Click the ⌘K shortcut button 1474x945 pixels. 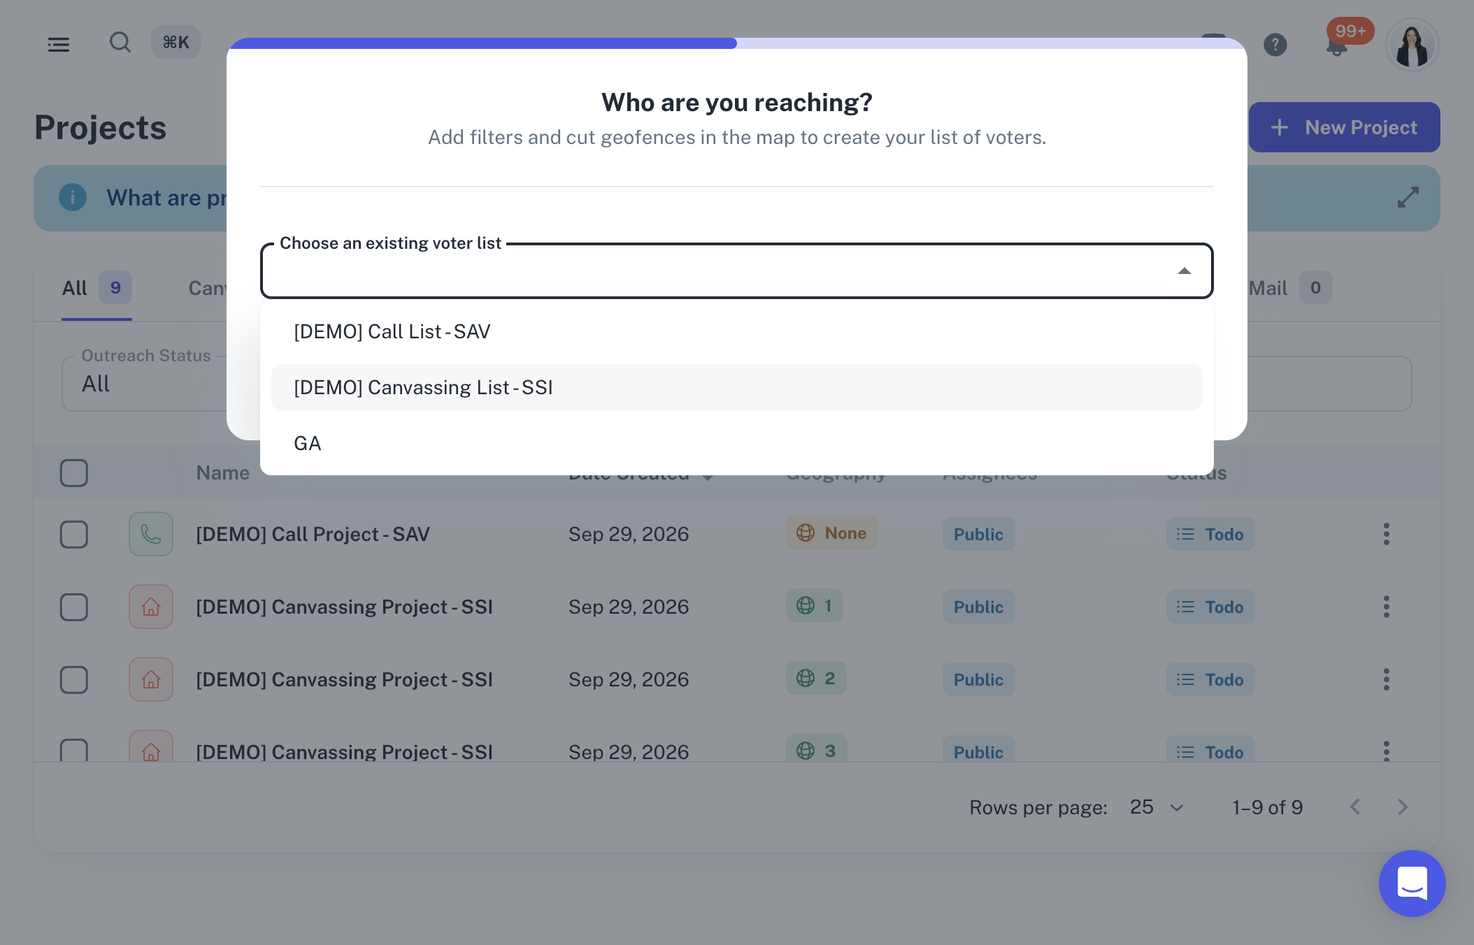point(176,43)
